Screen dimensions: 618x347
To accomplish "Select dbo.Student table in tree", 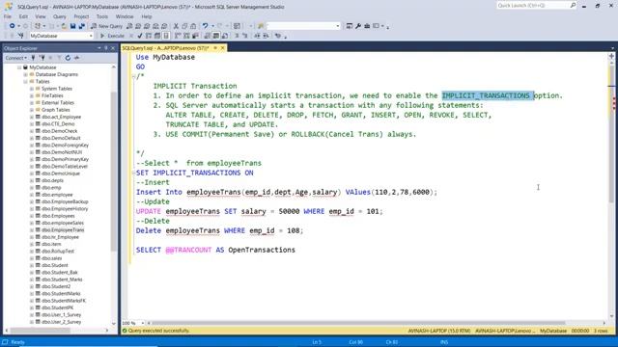I will (54, 265).
